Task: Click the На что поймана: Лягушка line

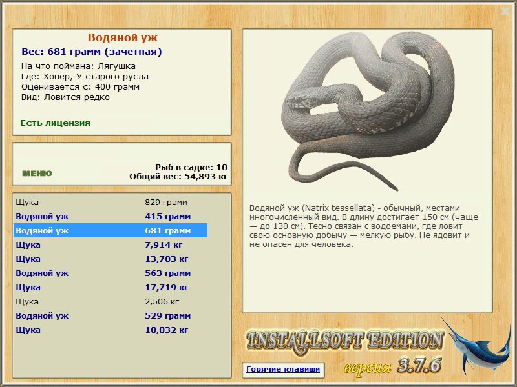Action: tap(78, 66)
